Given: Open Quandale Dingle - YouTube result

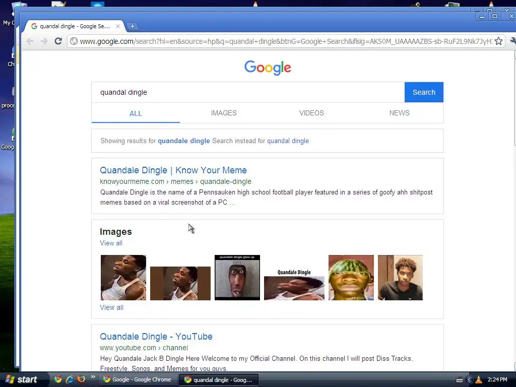Looking at the screenshot, I should click(x=156, y=336).
